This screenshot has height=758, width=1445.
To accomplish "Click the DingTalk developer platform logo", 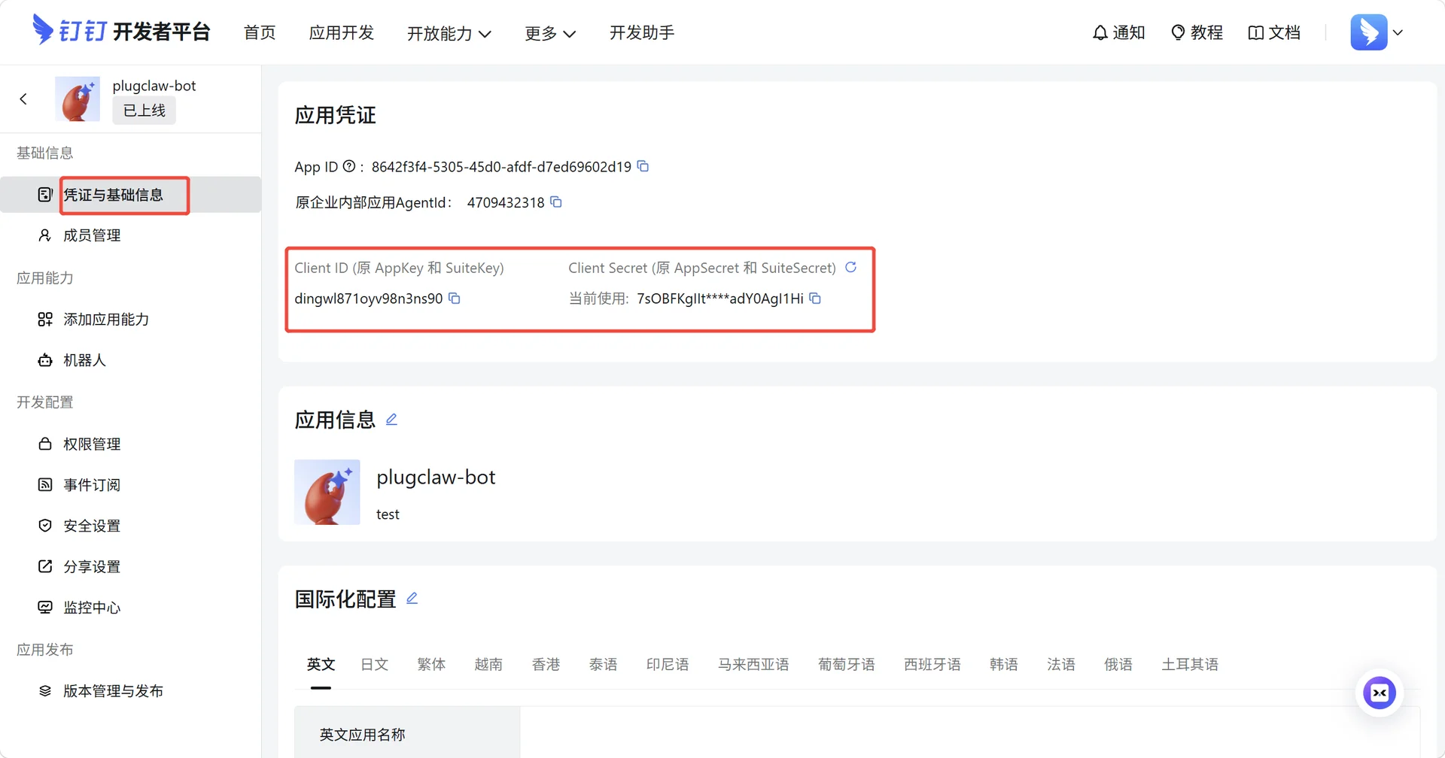I will tap(121, 32).
